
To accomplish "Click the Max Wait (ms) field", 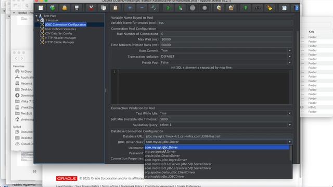I will 226,39.
